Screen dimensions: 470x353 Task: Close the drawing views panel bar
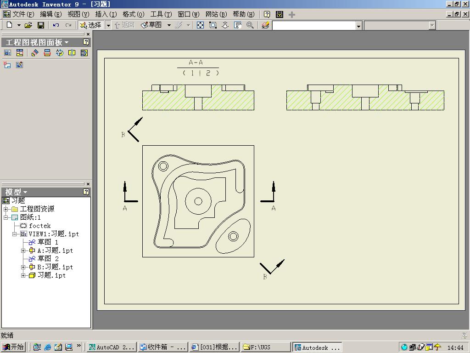(x=88, y=34)
